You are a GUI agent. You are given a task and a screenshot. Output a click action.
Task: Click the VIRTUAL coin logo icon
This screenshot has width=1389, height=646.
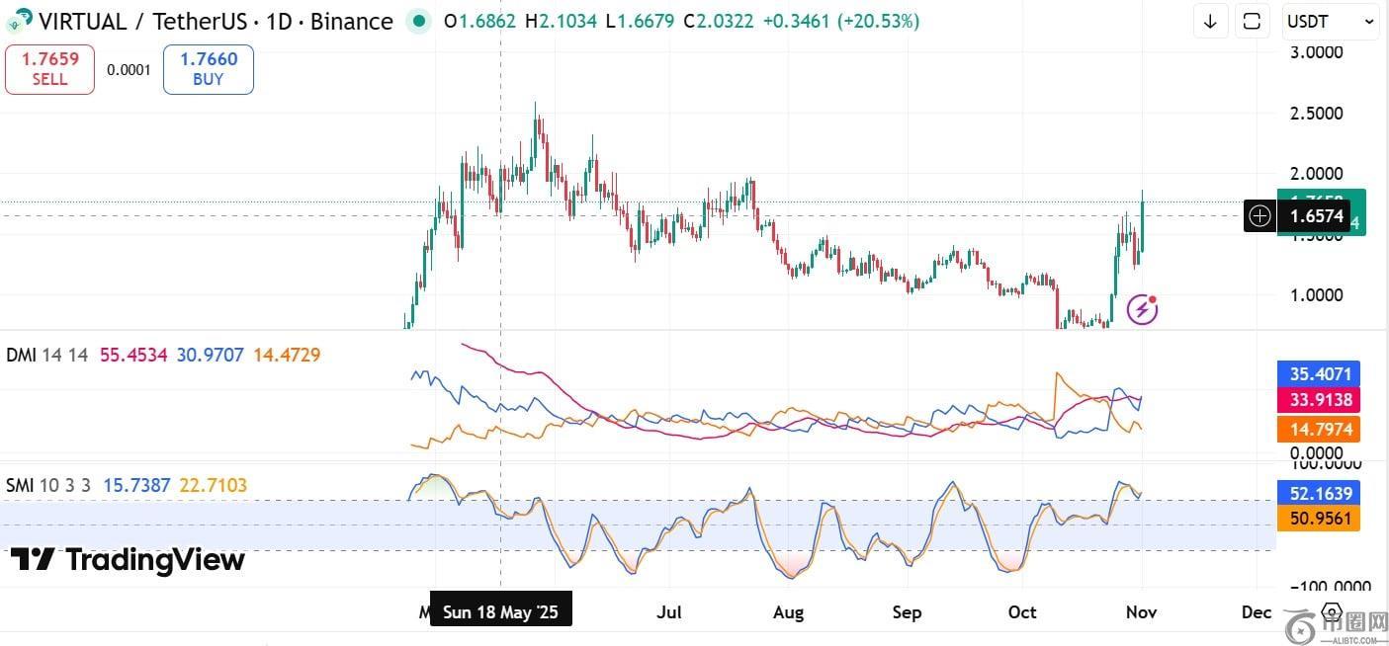click(19, 20)
